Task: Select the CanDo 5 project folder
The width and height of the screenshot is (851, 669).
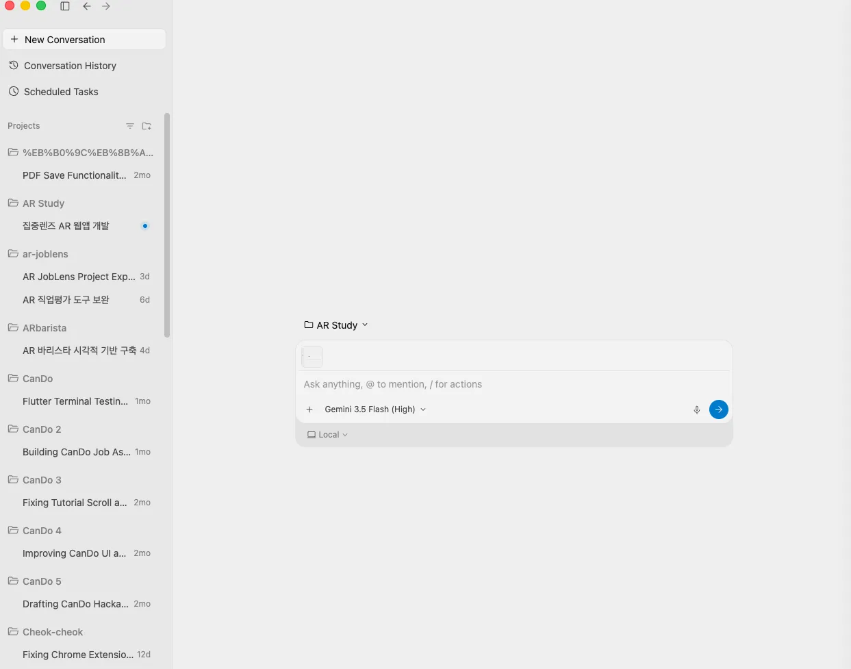Action: [42, 581]
